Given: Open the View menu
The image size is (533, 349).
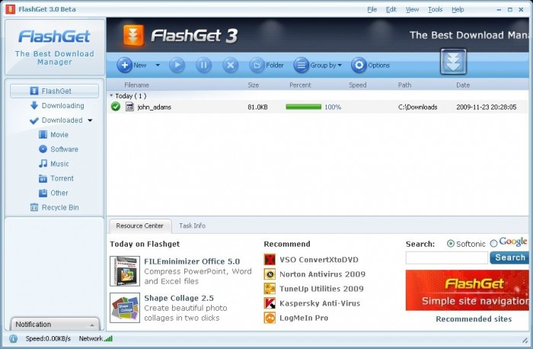Looking at the screenshot, I should click(412, 9).
